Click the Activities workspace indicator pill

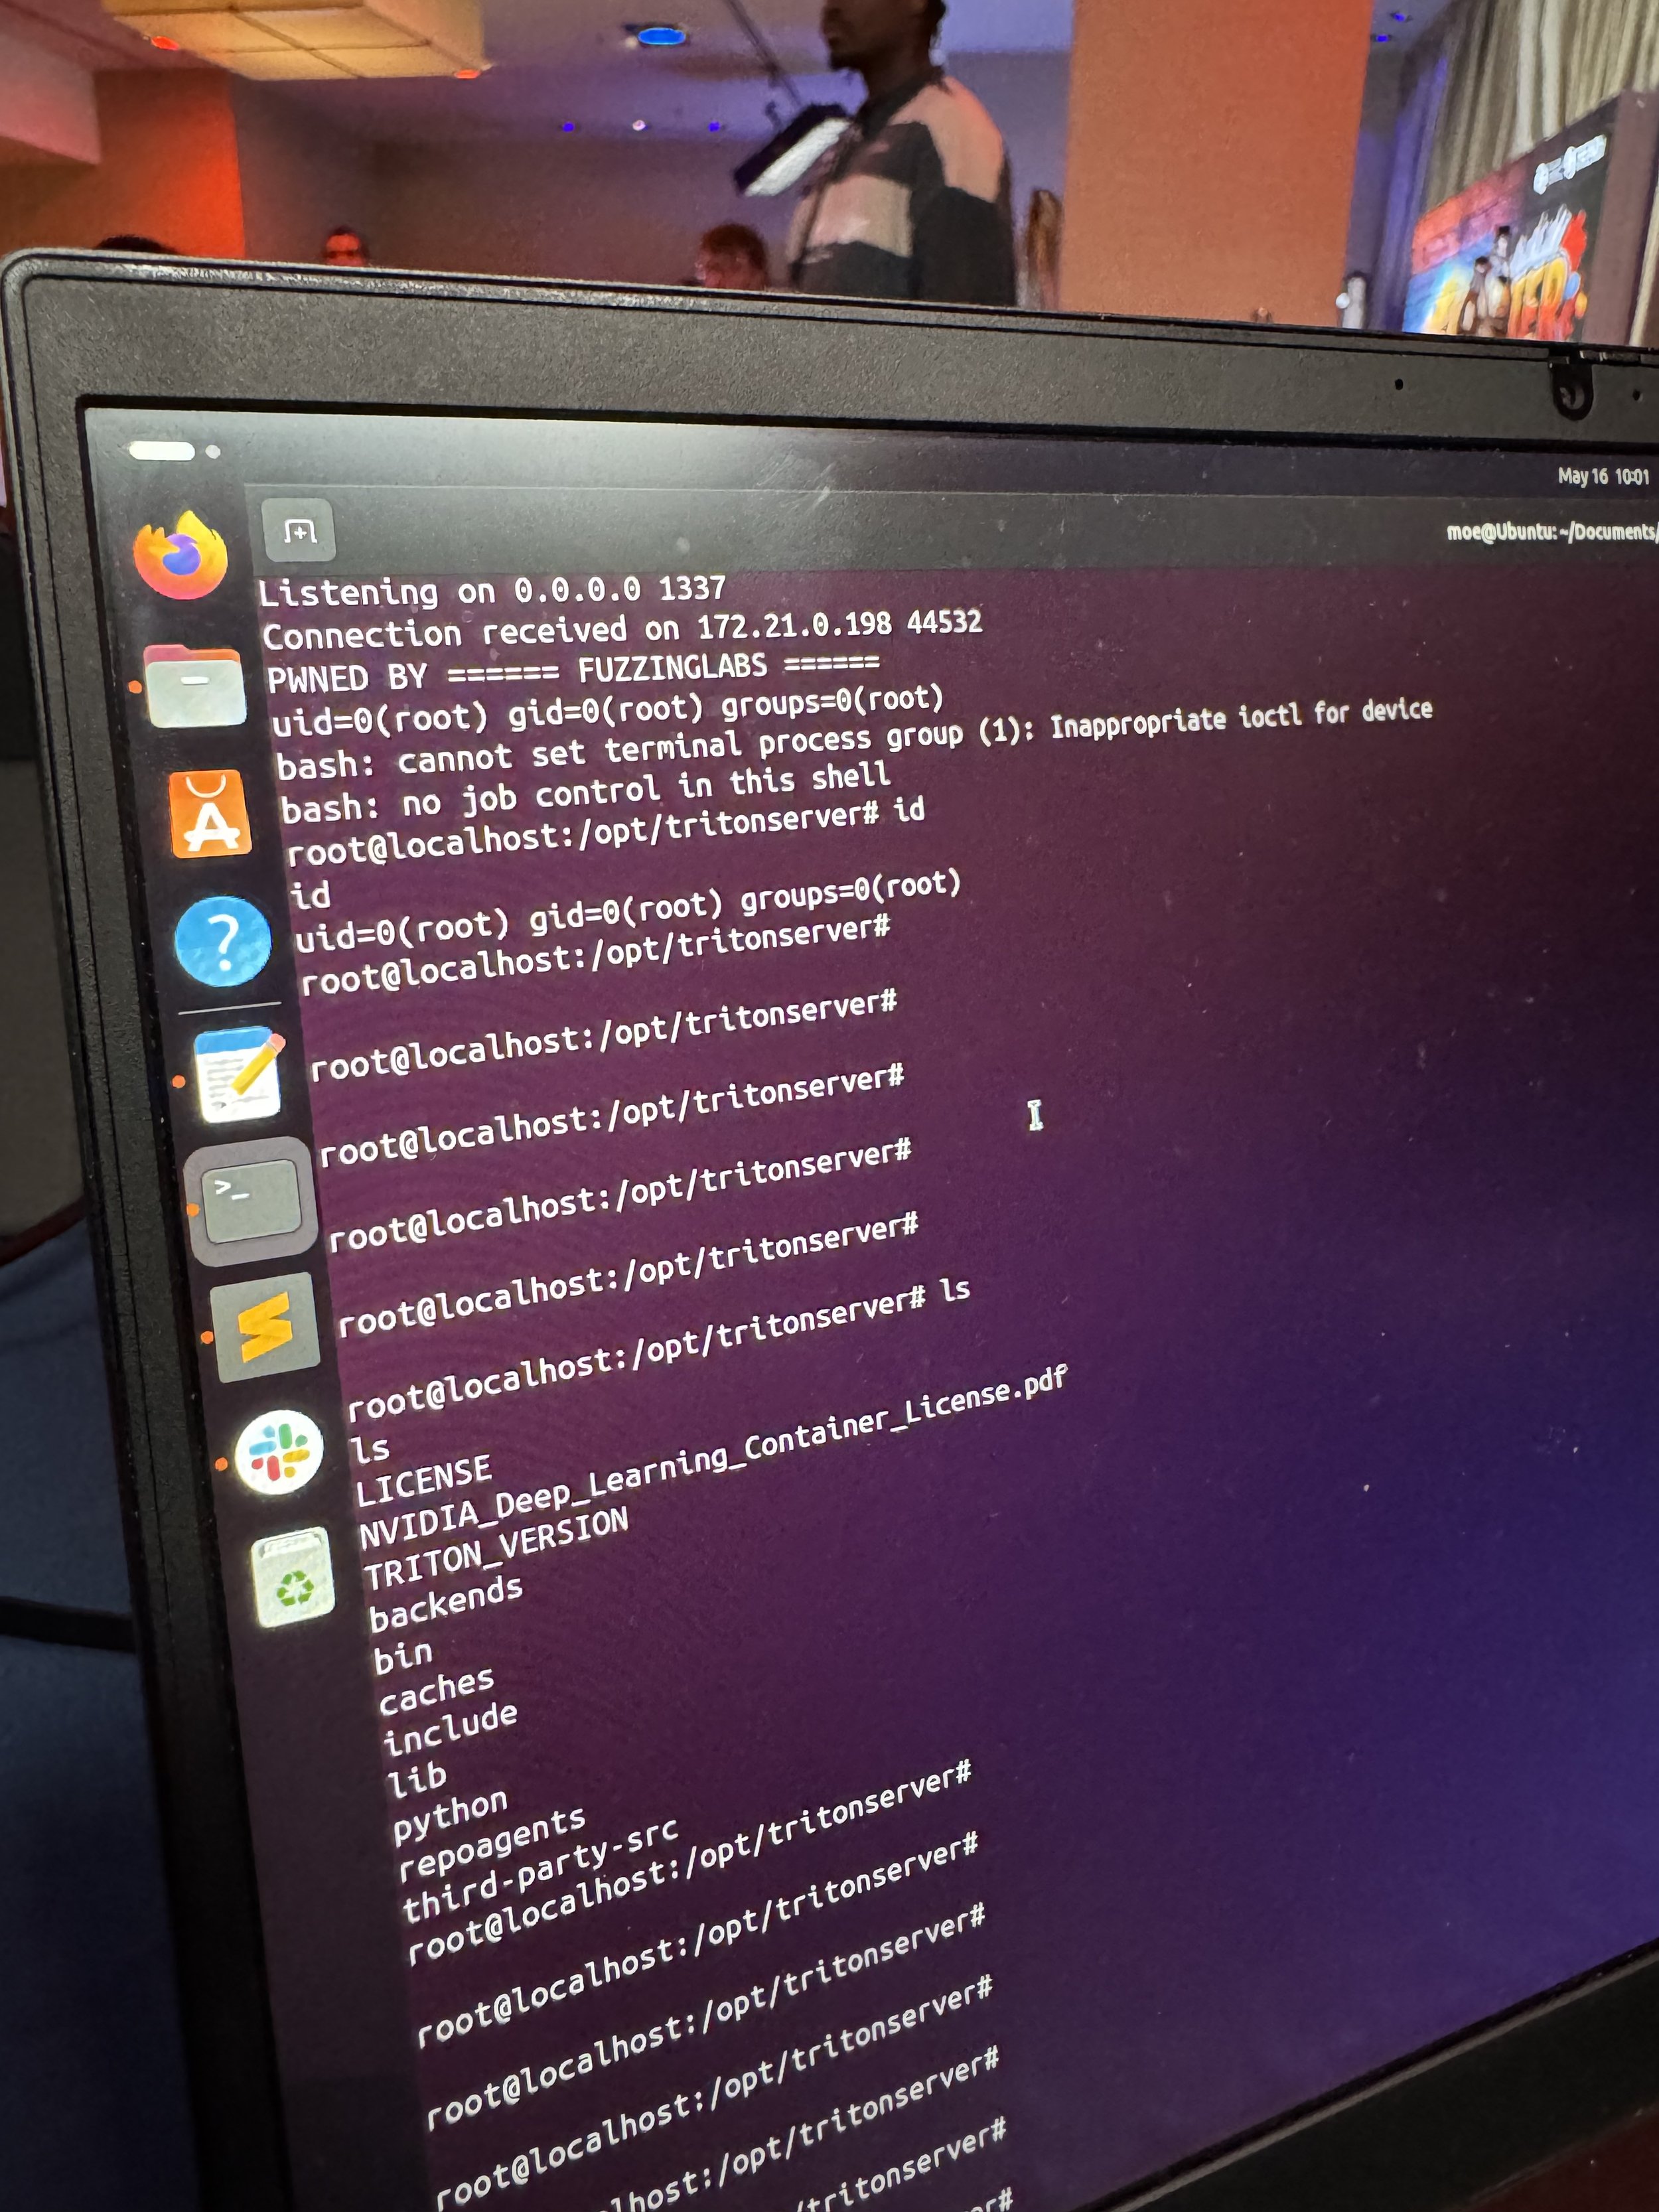tap(162, 451)
